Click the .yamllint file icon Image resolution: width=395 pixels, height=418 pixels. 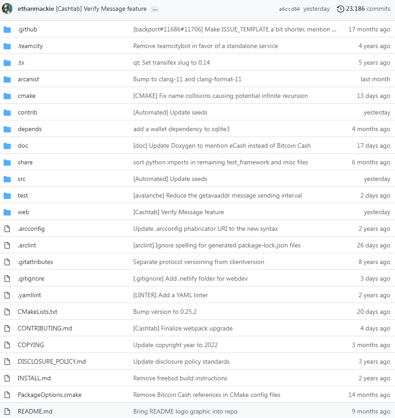coord(7,295)
